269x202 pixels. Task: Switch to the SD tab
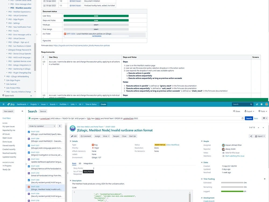point(80,163)
